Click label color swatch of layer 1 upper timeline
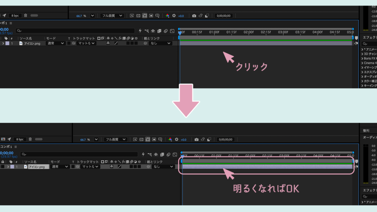The image size is (377, 212). 7,43
